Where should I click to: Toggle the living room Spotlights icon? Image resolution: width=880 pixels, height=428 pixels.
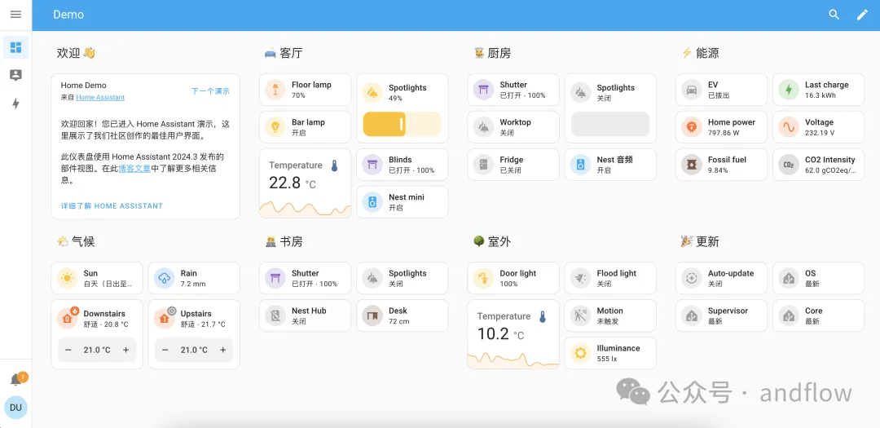372,93
